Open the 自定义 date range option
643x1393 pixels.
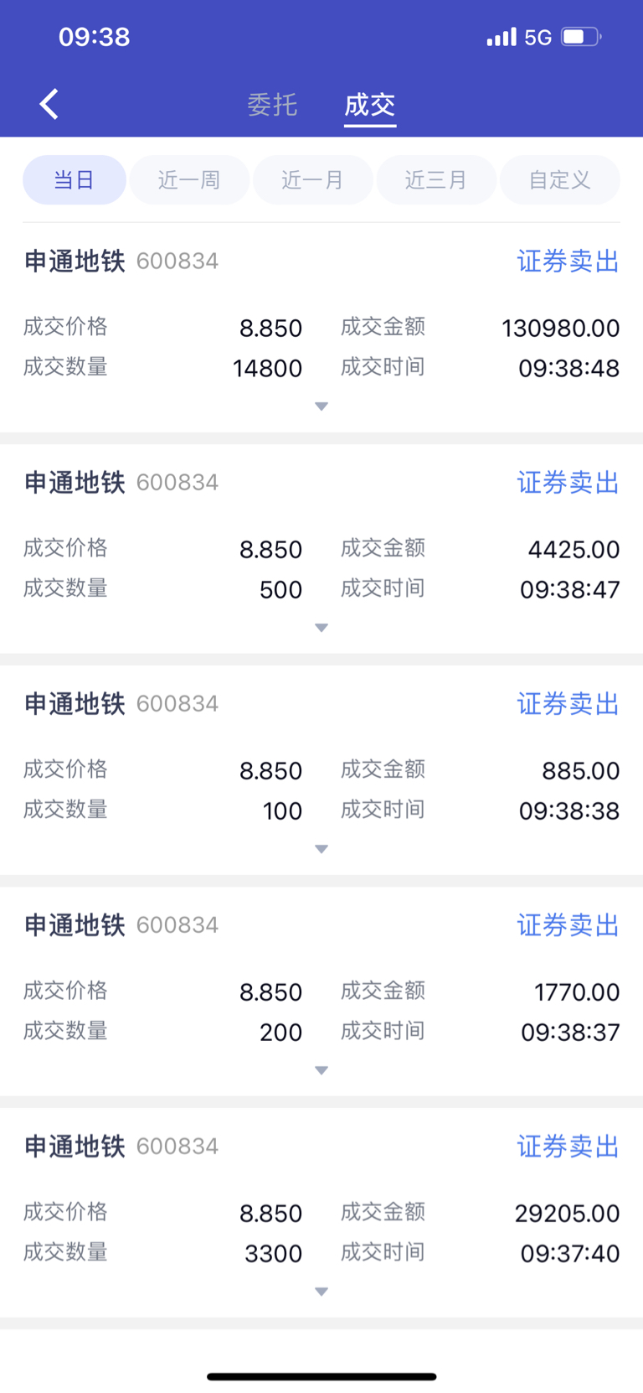tap(560, 179)
